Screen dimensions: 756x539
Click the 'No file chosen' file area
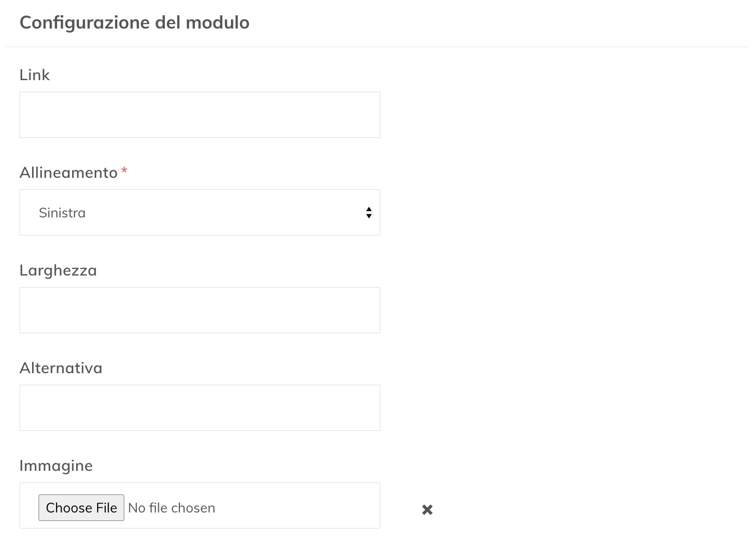pyautogui.click(x=171, y=507)
